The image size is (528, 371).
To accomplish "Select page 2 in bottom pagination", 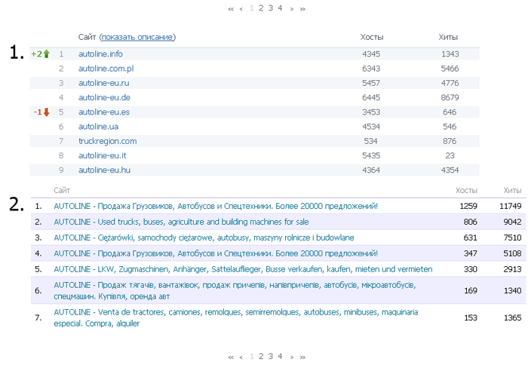I will 261,356.
